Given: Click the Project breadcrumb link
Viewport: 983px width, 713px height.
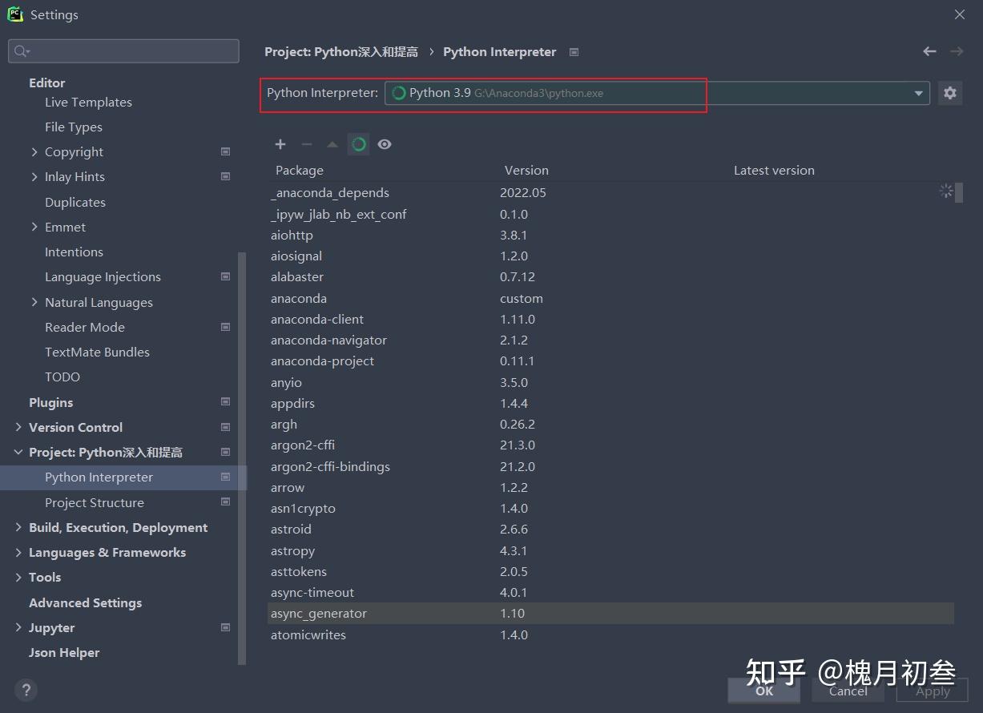Looking at the screenshot, I should pyautogui.click(x=341, y=51).
